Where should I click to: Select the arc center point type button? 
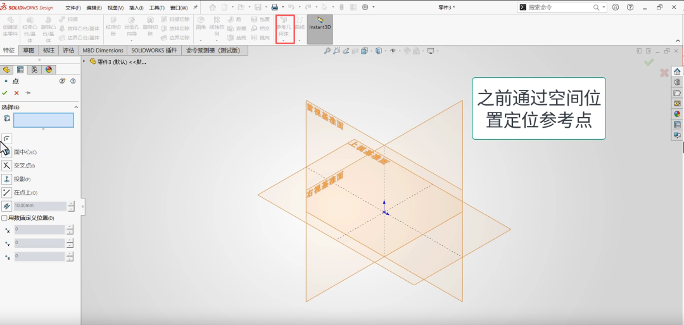click(7, 138)
